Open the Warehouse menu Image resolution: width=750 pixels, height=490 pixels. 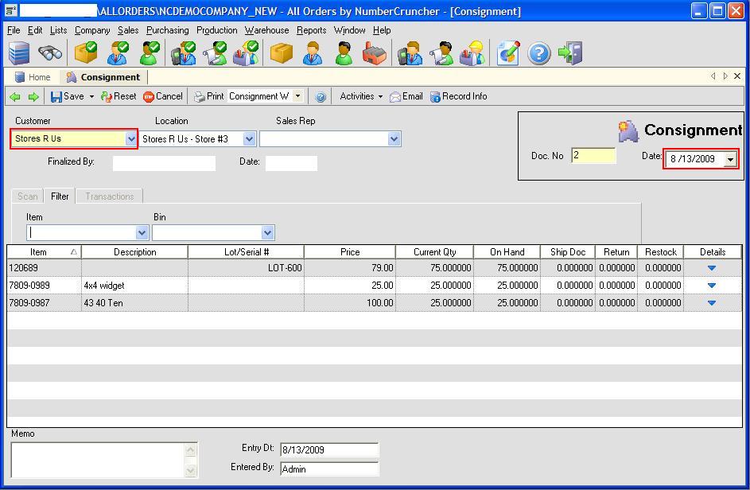(267, 30)
